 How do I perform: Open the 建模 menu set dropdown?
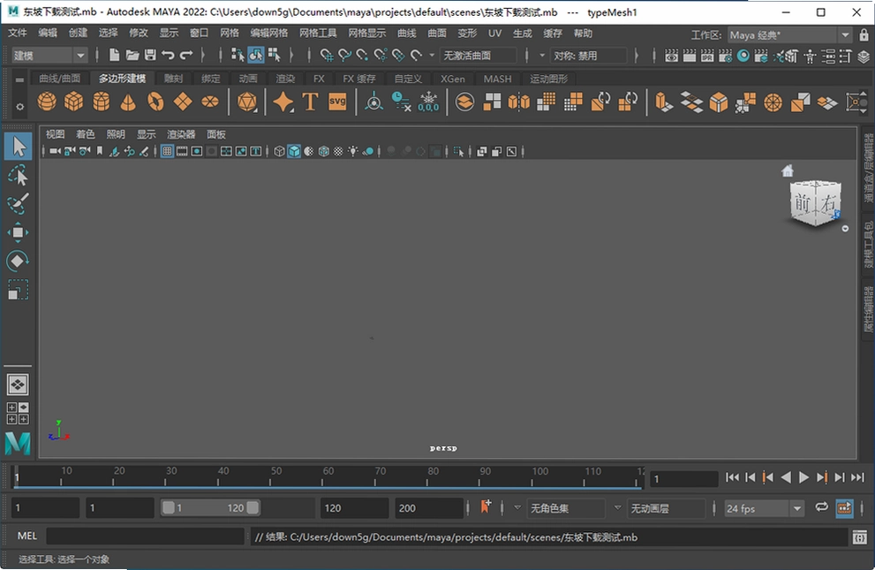49,56
